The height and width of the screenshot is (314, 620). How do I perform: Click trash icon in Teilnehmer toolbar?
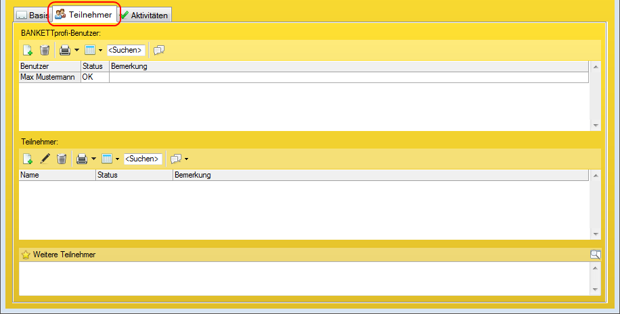coord(62,159)
